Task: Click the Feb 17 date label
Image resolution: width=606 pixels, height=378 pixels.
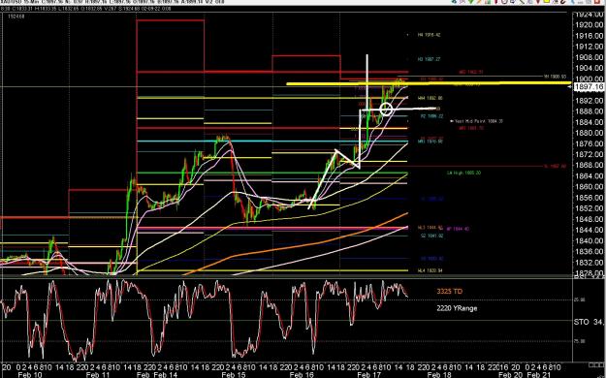Action: [369, 374]
